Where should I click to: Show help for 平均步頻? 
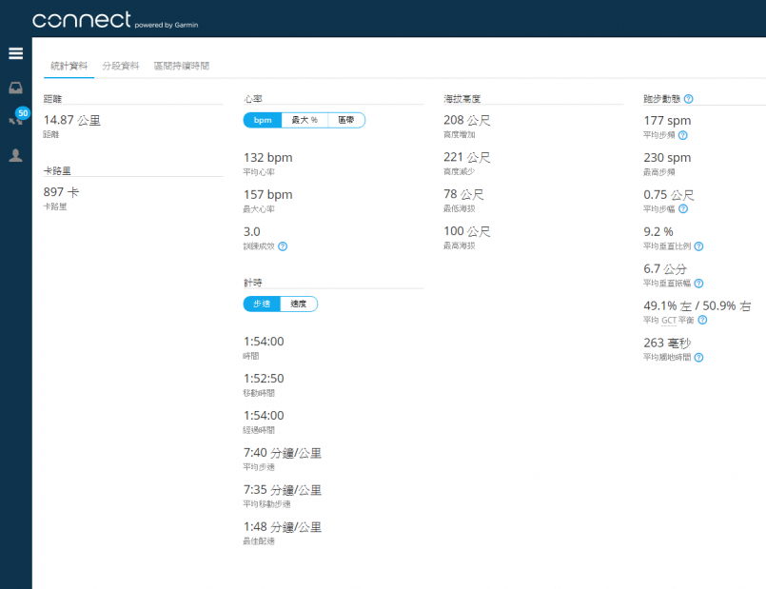[682, 135]
